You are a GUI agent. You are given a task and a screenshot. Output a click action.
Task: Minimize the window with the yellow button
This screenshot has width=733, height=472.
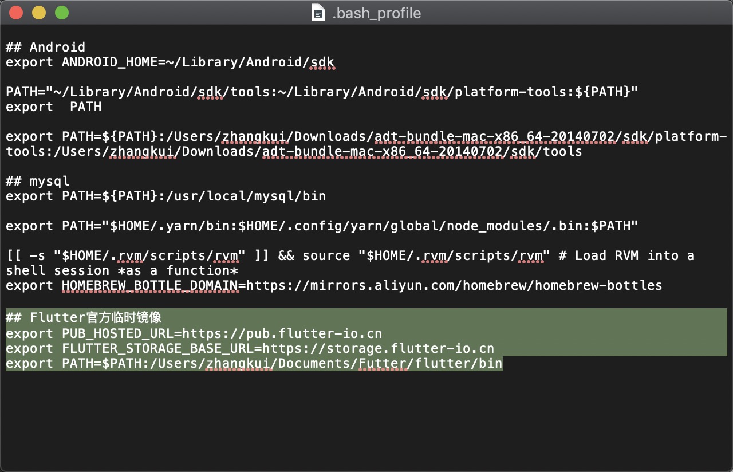(38, 12)
